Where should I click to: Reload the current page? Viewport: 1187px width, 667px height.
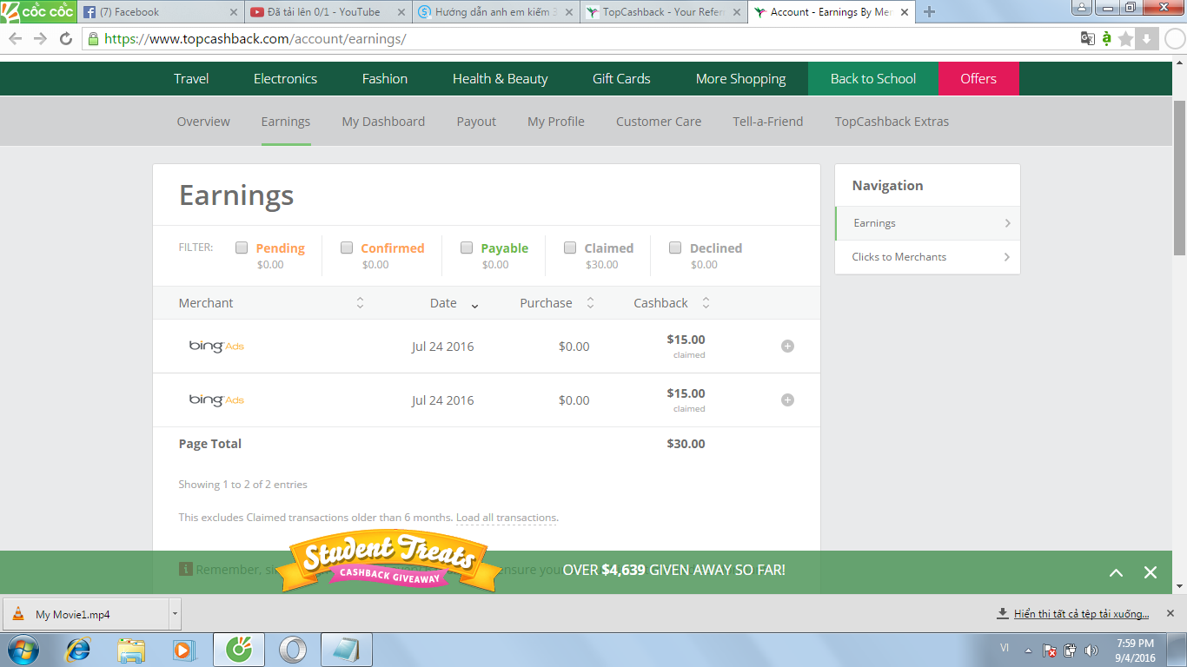click(x=66, y=38)
